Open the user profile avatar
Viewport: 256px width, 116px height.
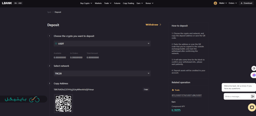215,3
